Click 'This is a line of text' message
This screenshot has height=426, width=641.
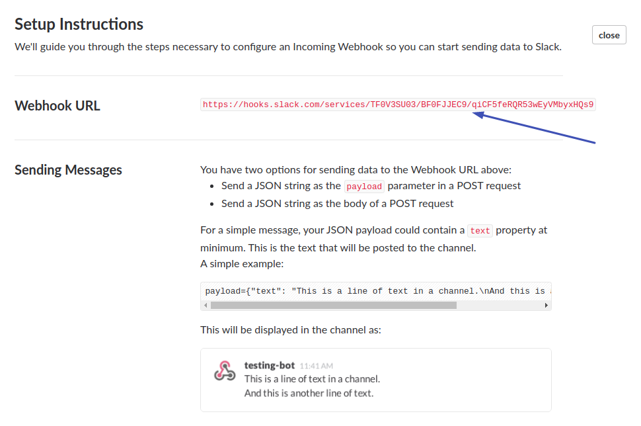pyautogui.click(x=312, y=379)
